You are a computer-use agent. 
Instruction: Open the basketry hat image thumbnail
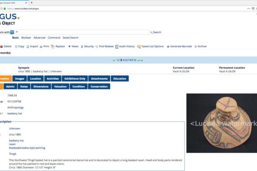click(x=222, y=123)
